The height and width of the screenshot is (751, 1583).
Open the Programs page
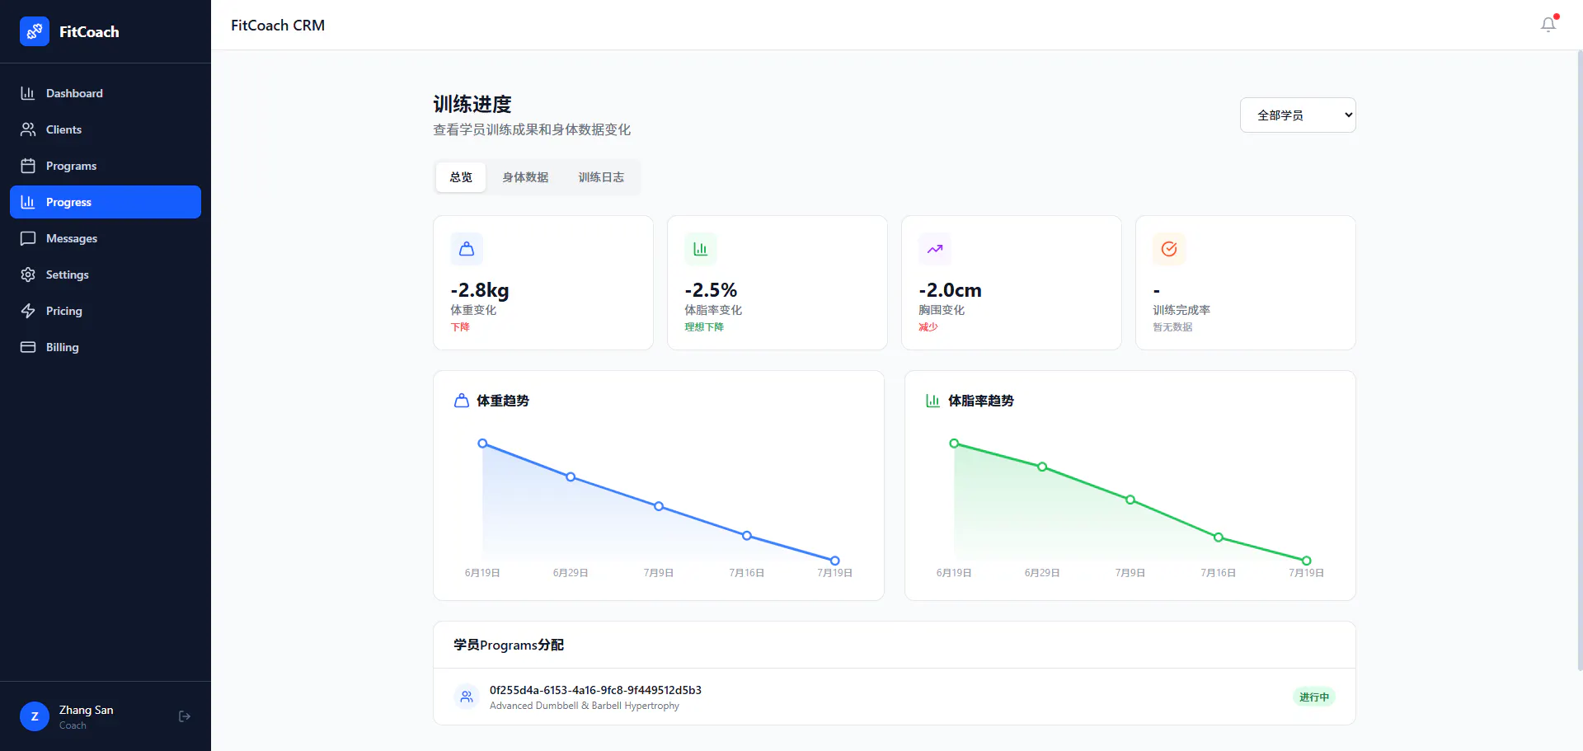pyautogui.click(x=106, y=166)
